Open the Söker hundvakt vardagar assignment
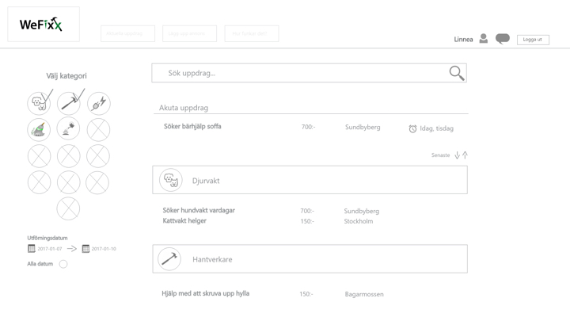 [199, 210]
